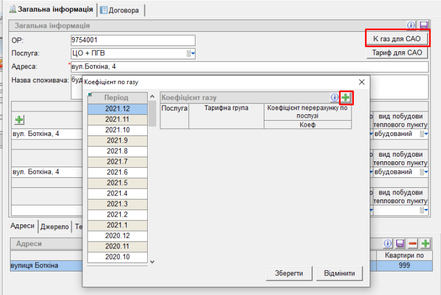Viewport: 441px width, 295px height.
Task: Expand the Послуга dropdown
Action: point(191,54)
